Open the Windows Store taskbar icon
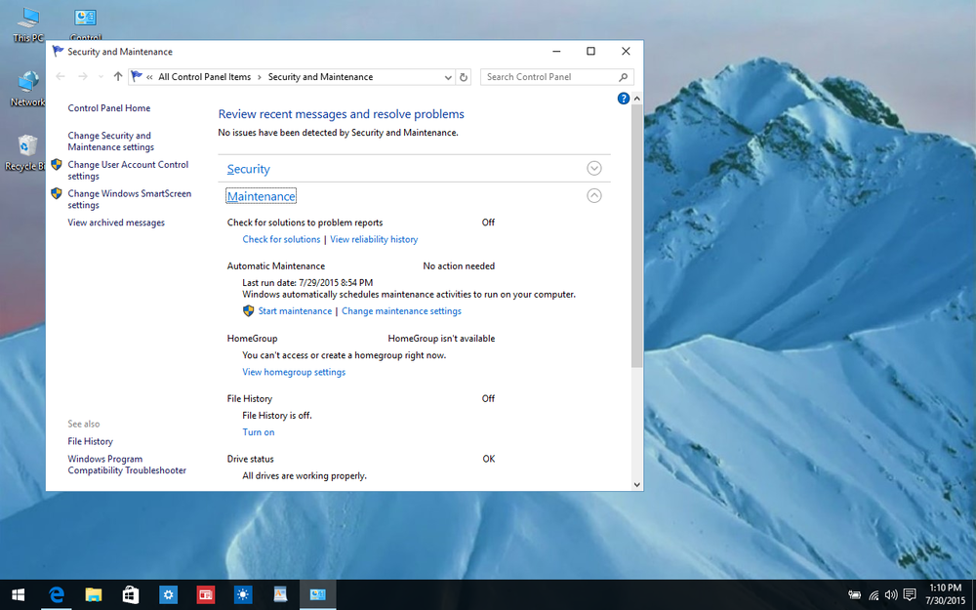 tap(131, 595)
